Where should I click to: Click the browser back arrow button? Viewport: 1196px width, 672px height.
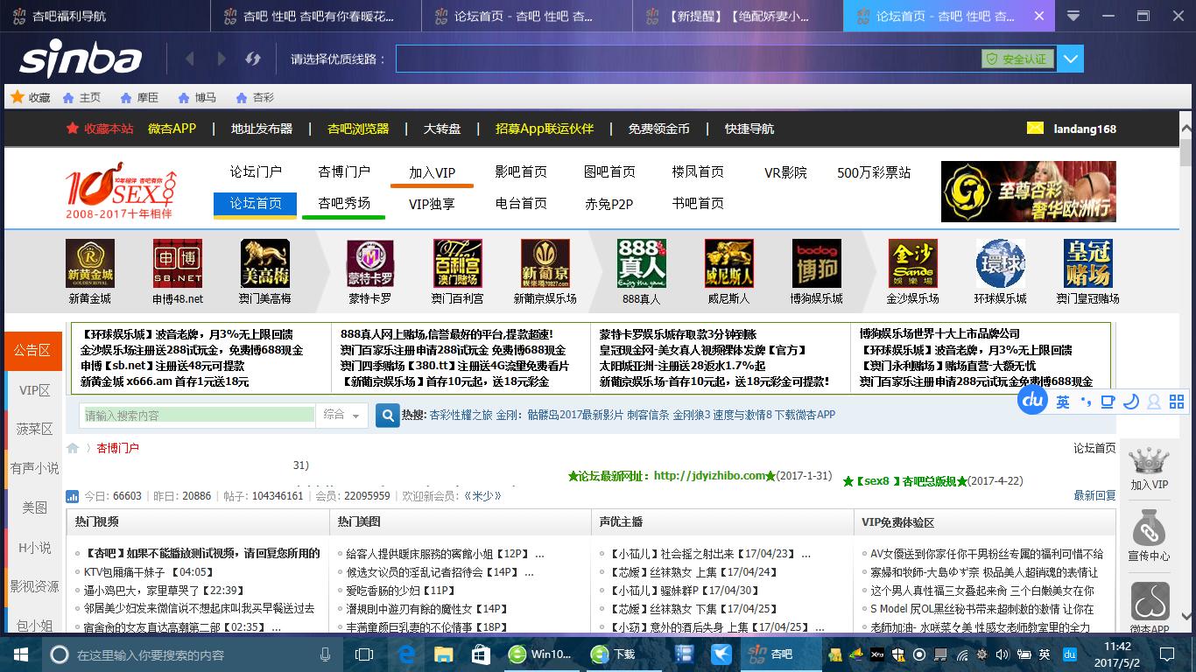[190, 59]
